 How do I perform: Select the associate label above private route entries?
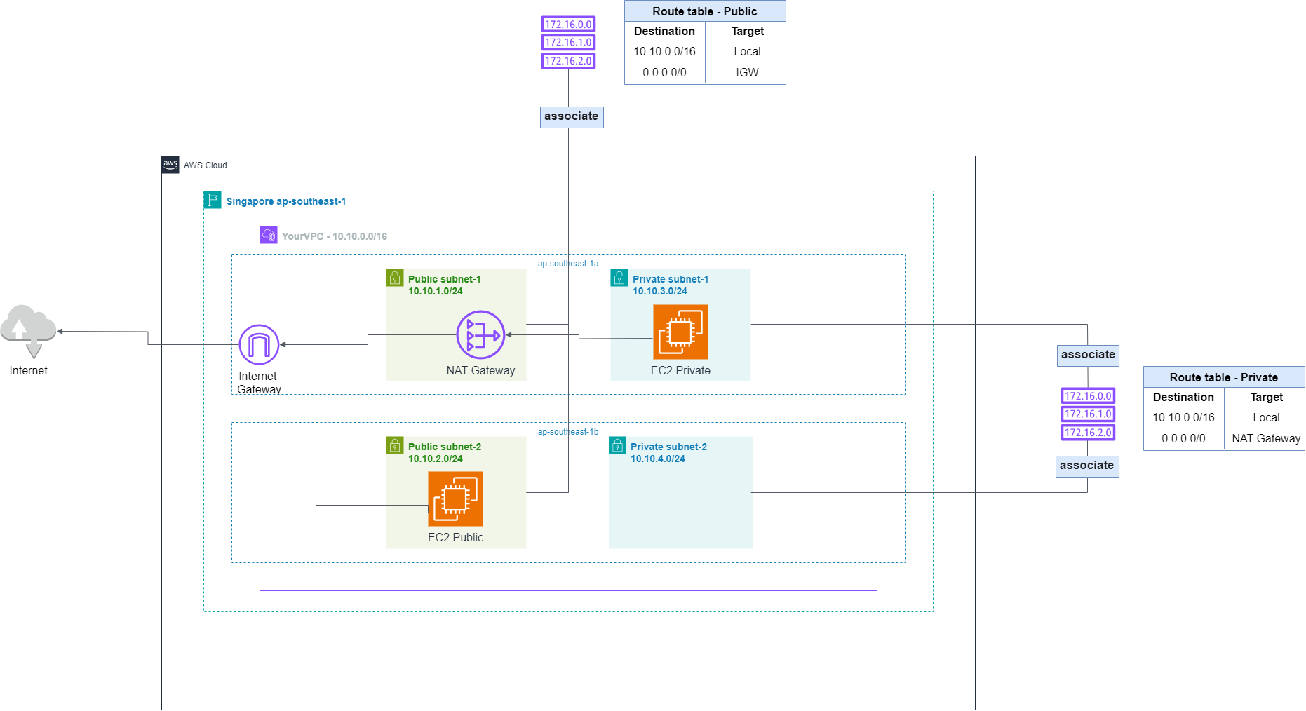click(1088, 355)
